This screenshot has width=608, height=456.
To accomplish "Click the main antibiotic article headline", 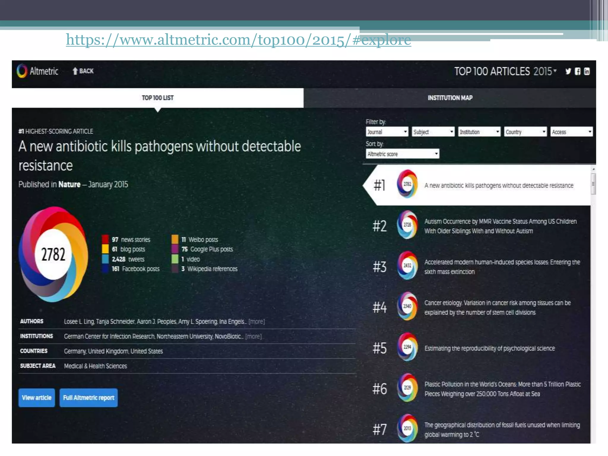I will click(160, 156).
